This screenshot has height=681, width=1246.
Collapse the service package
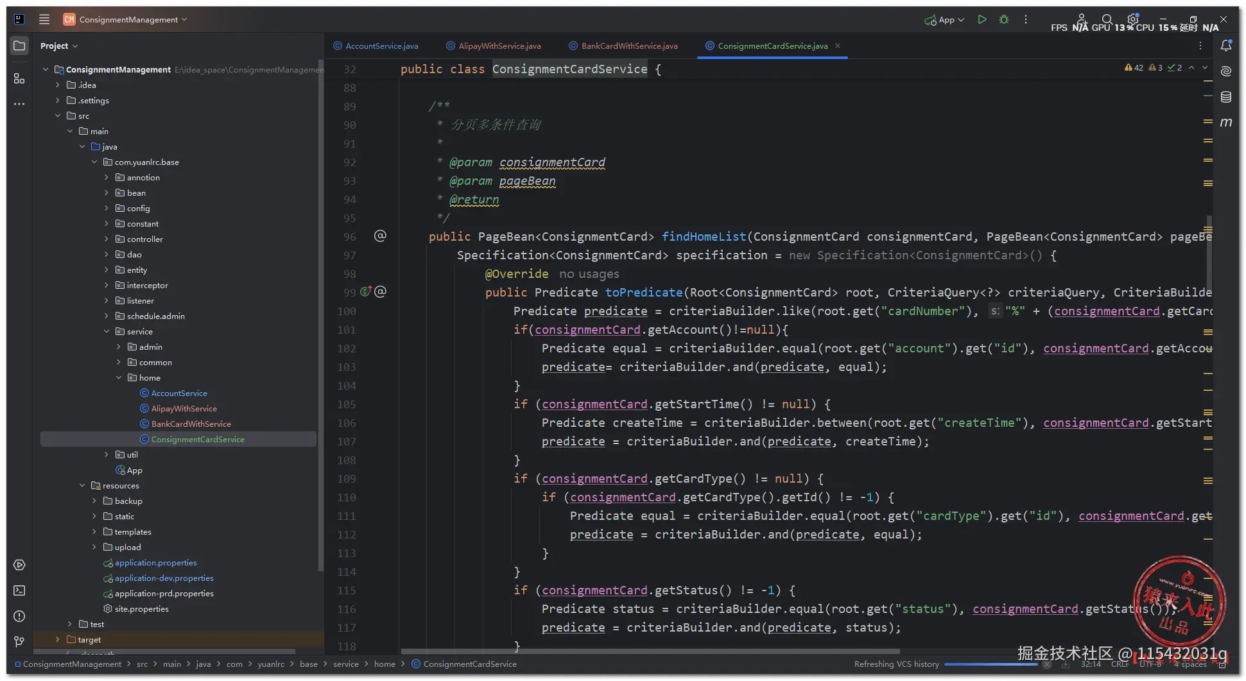[x=107, y=332]
